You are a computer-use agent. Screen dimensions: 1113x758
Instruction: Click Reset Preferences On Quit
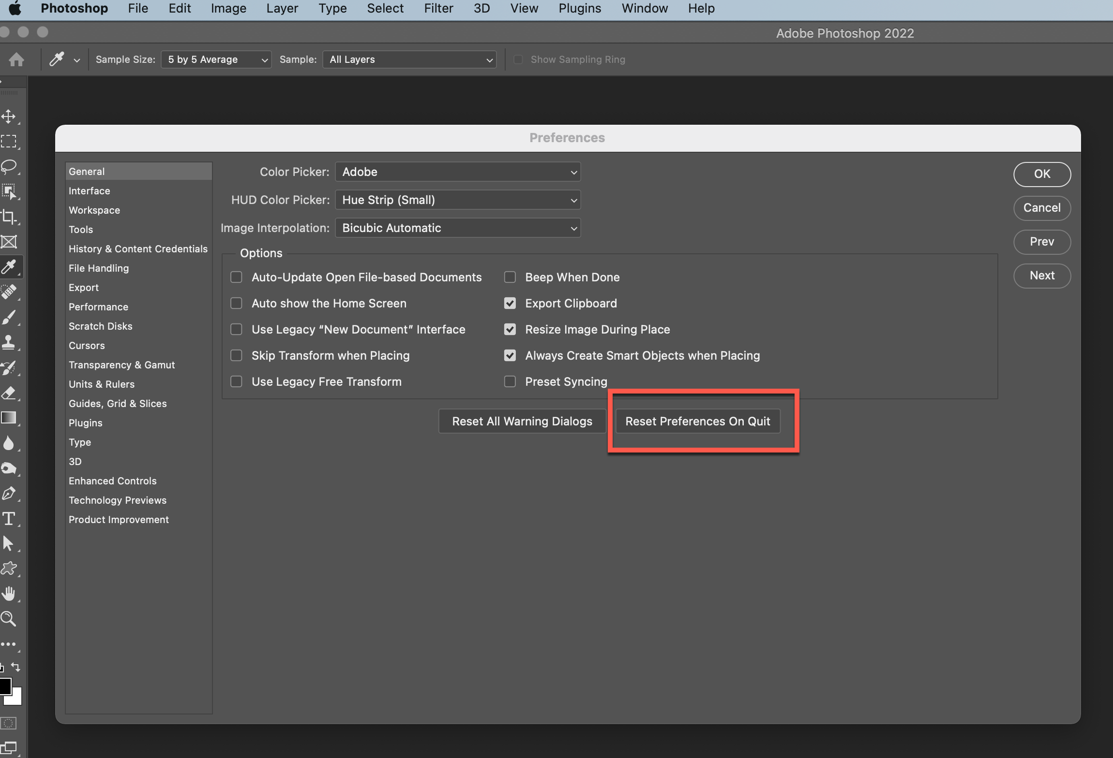click(697, 421)
